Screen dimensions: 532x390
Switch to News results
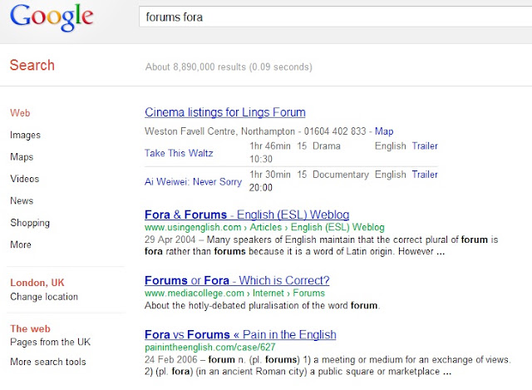(22, 200)
